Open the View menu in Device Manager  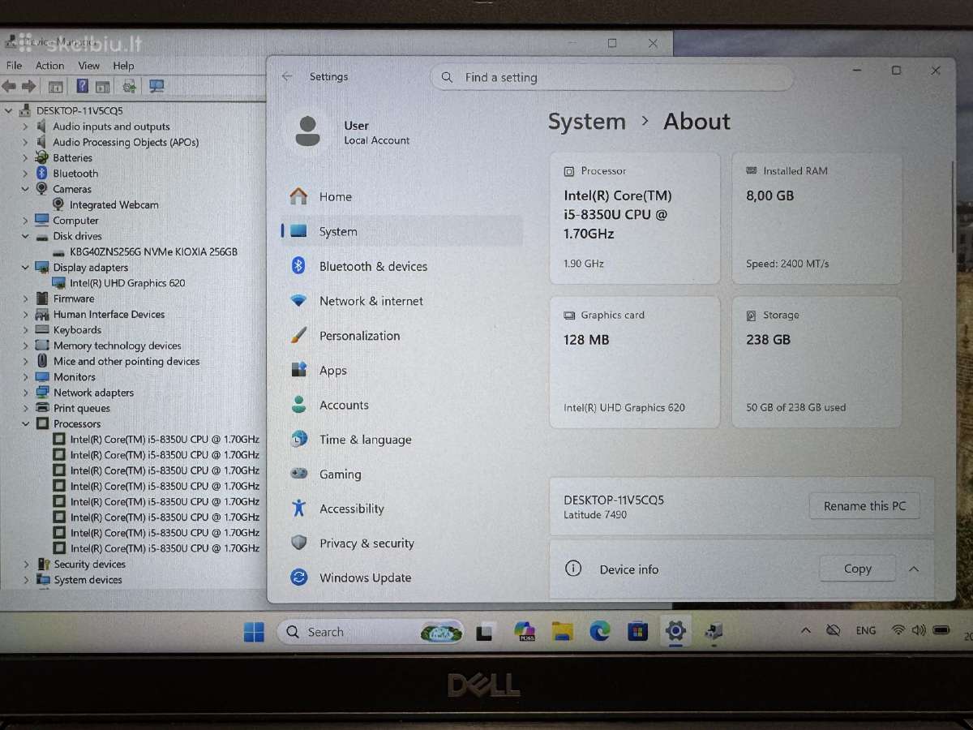(89, 66)
